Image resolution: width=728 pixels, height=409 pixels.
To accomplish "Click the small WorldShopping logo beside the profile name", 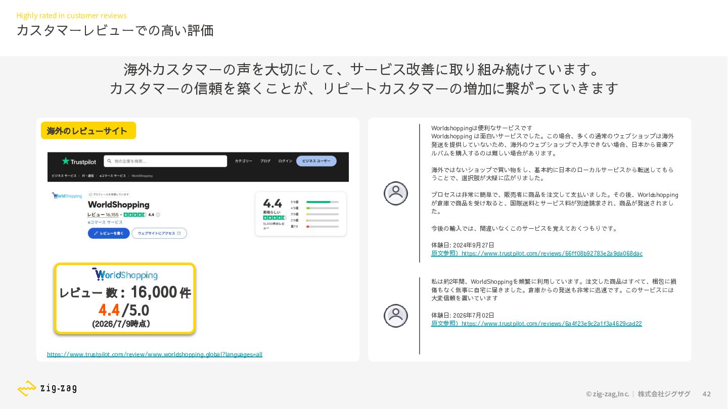I will click(67, 195).
